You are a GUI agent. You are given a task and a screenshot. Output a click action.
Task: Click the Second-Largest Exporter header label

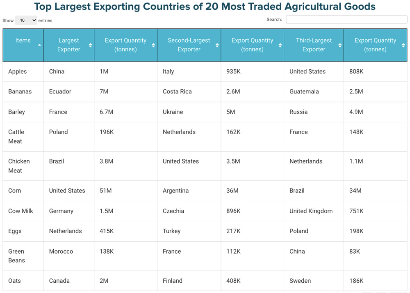(x=189, y=45)
